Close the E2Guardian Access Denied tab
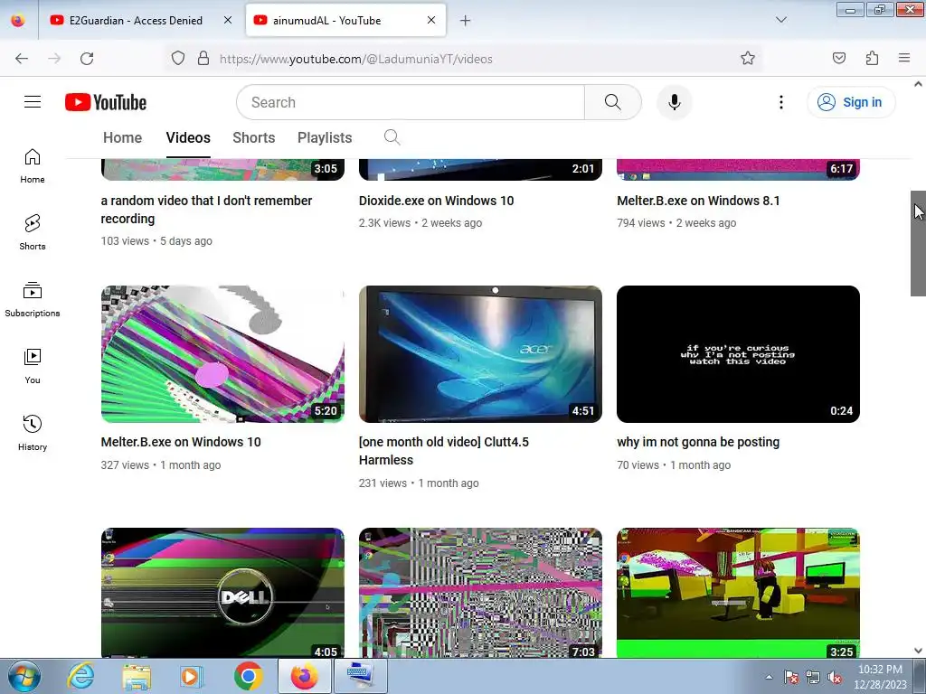This screenshot has width=926, height=694. tap(228, 20)
